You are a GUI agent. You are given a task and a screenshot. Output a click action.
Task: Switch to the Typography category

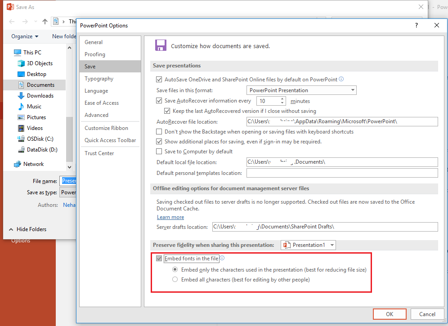click(110, 79)
